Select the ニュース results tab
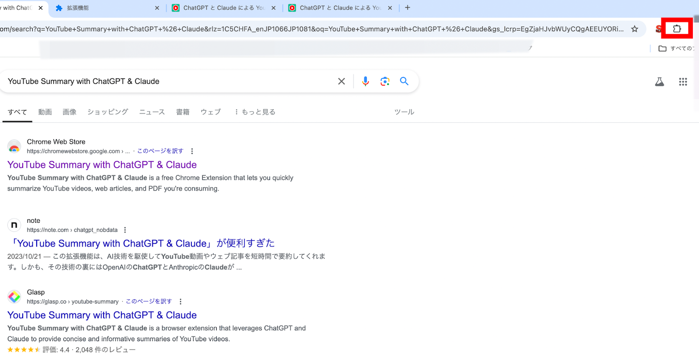 click(152, 112)
